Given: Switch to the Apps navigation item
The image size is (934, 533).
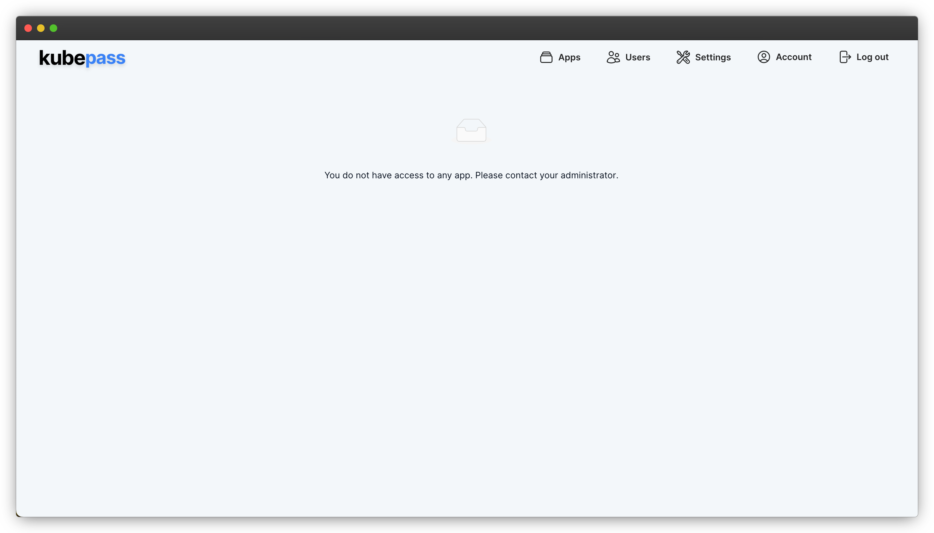Looking at the screenshot, I should click(x=561, y=57).
